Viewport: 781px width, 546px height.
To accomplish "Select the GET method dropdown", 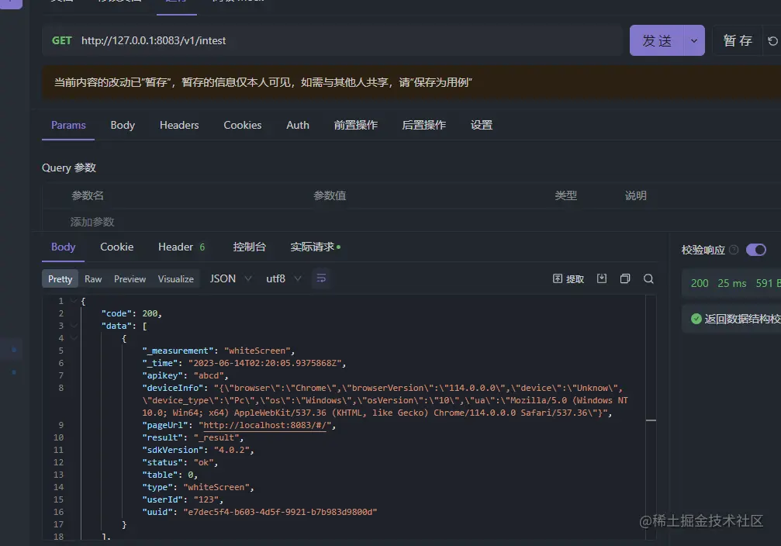I will pos(62,40).
